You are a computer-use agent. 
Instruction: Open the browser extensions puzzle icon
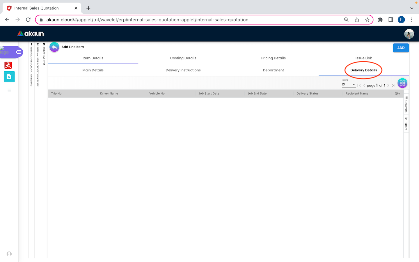point(380,20)
